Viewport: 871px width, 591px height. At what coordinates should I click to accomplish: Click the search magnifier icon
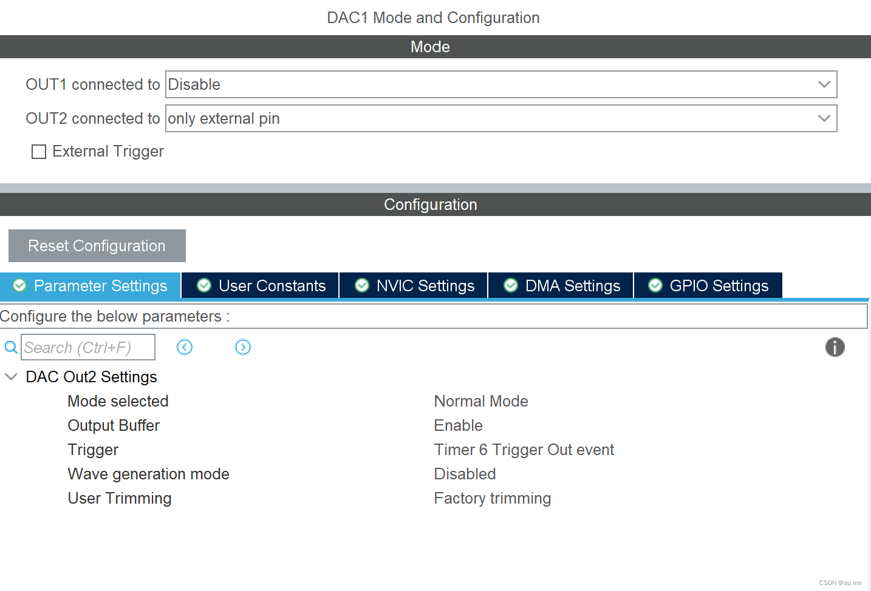pyautogui.click(x=10, y=347)
